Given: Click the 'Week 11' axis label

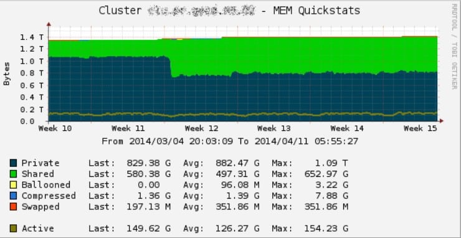Looking at the screenshot, I should click(128, 128).
